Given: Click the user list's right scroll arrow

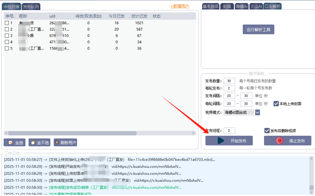Looking at the screenshot, I should [194, 133].
